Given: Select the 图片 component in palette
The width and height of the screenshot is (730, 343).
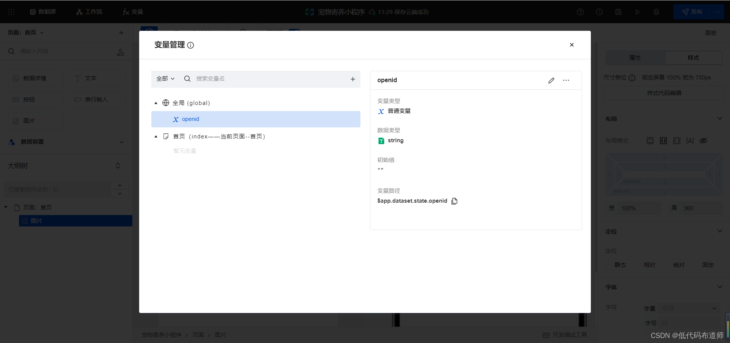Looking at the screenshot, I should click(36, 121).
